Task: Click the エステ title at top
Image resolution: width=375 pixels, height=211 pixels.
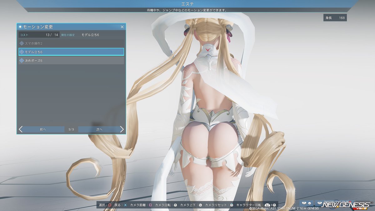Action: click(187, 4)
